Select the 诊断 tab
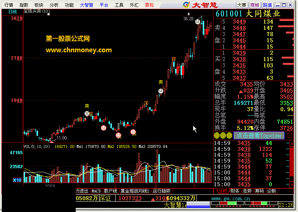The image size is (298, 212). coord(271,191)
